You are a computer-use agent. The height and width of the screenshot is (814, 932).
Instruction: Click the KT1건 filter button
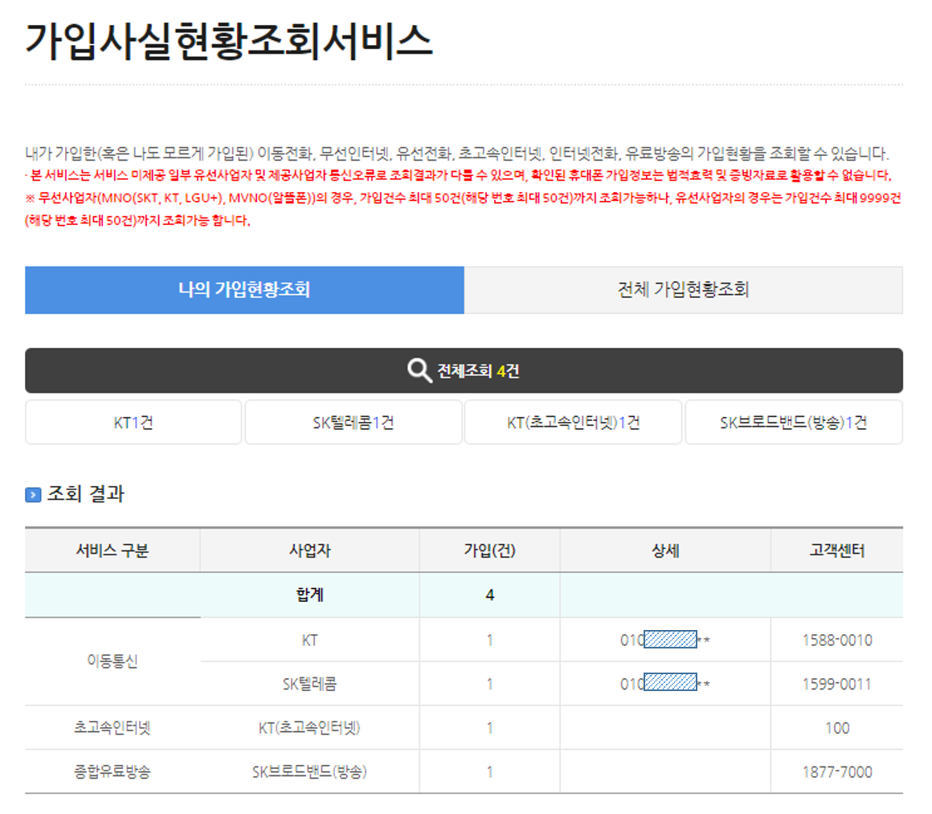(133, 421)
